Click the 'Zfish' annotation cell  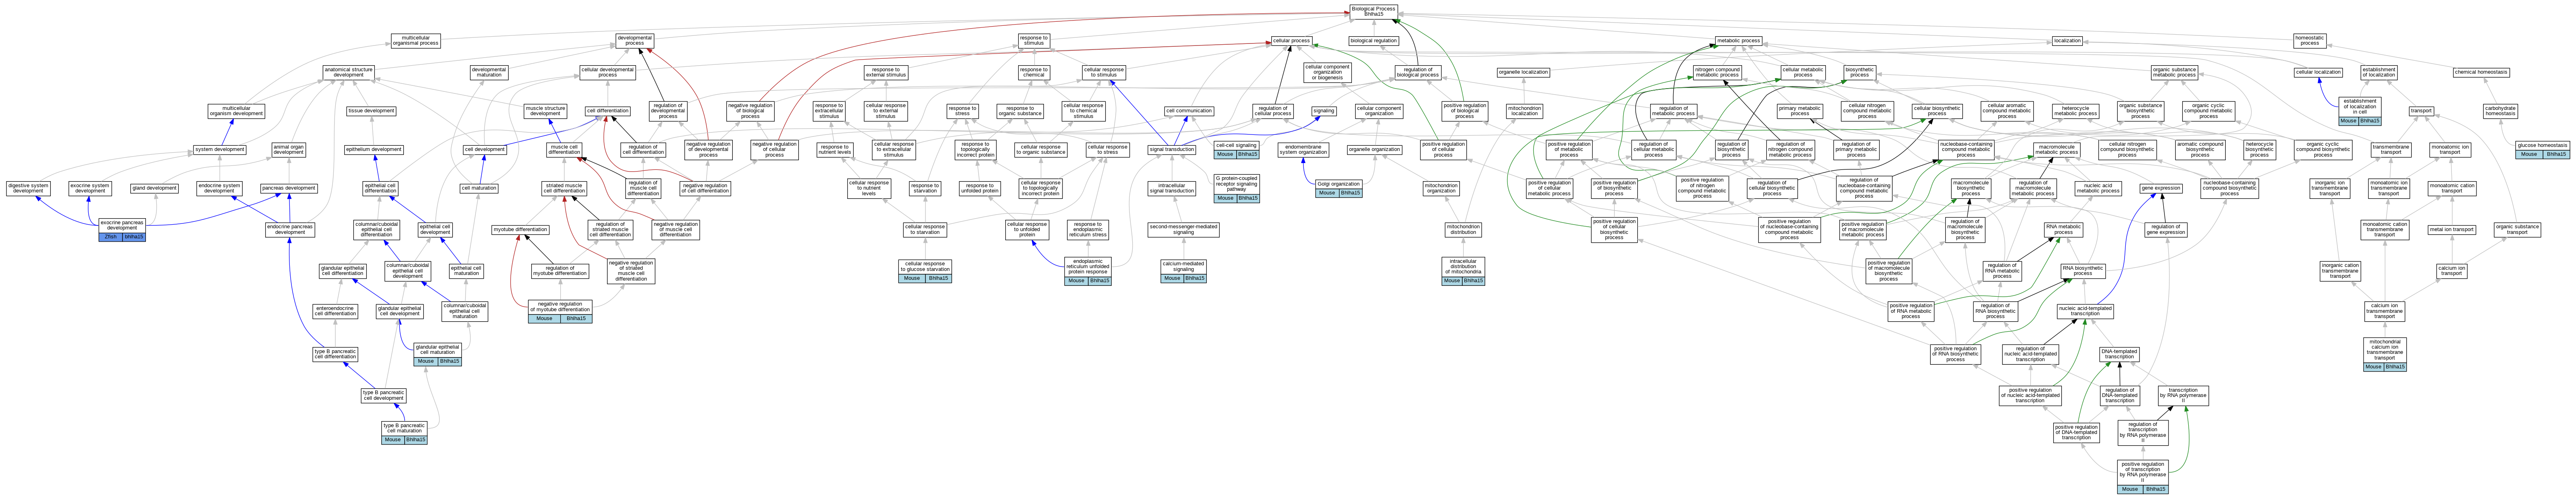tap(111, 238)
